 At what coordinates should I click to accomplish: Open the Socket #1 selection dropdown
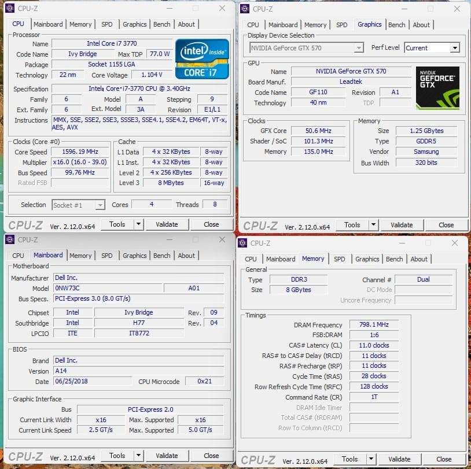coord(100,205)
